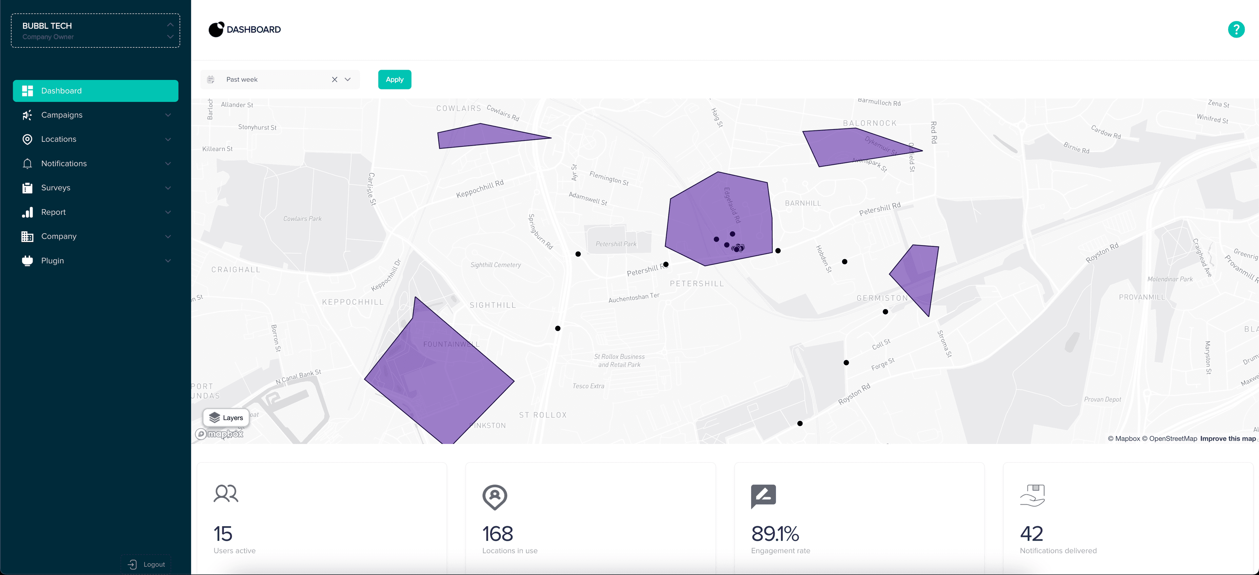
Task: Click the Notifications bell icon
Action: click(x=27, y=163)
